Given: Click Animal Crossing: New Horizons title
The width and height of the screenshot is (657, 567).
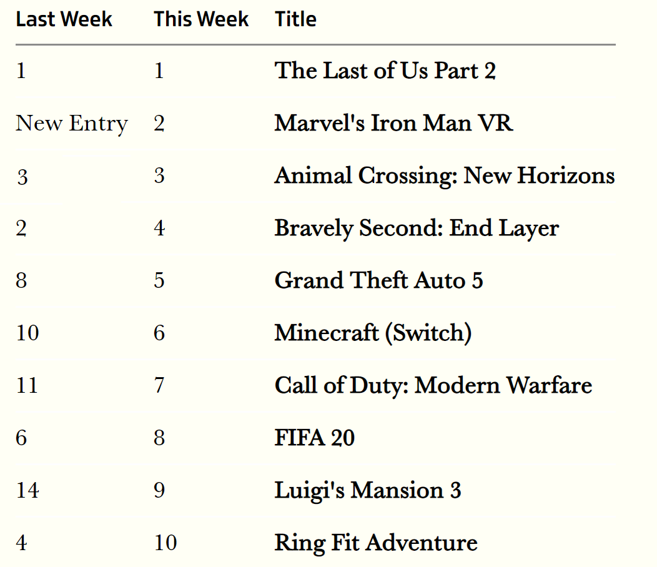Looking at the screenshot, I should (445, 175).
